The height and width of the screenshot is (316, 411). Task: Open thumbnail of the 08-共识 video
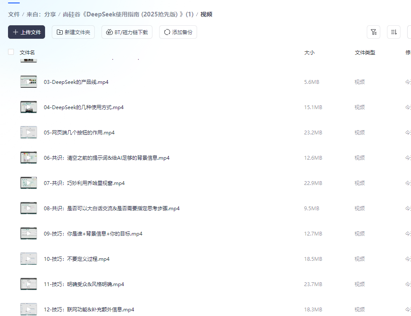tap(29, 208)
